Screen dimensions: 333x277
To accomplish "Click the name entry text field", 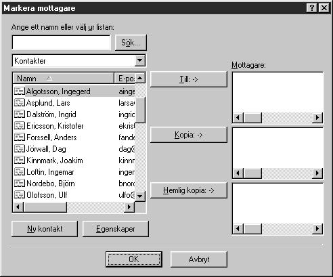I will click(x=62, y=42).
